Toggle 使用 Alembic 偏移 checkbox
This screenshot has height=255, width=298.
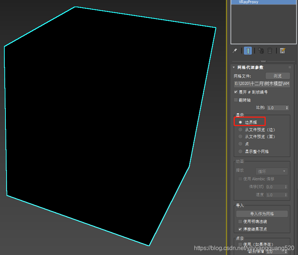click(x=240, y=179)
